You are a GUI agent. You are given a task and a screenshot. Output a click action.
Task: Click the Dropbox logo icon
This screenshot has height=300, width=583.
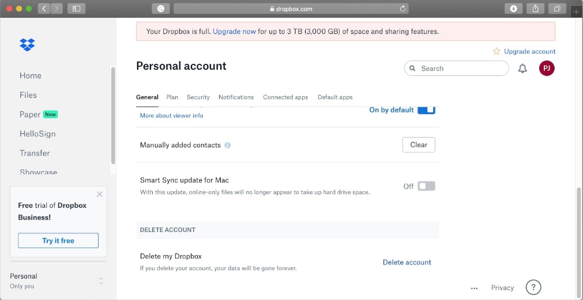27,44
